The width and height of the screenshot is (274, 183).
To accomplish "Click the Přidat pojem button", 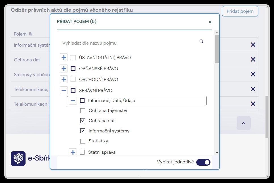I will 240,11.
